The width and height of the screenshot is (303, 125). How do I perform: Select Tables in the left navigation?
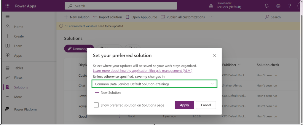click(x=19, y=68)
